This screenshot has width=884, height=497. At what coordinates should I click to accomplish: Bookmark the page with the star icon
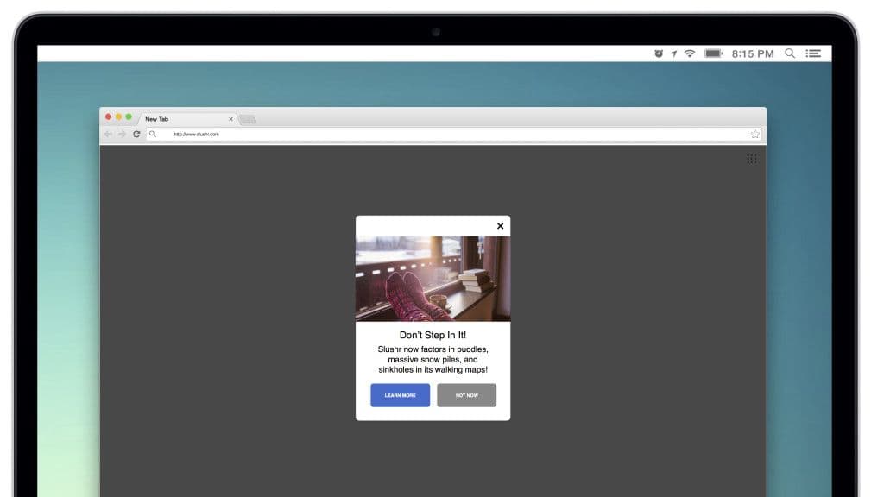click(755, 134)
